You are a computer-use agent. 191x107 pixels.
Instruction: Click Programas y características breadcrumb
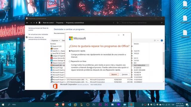(x=75, y=23)
